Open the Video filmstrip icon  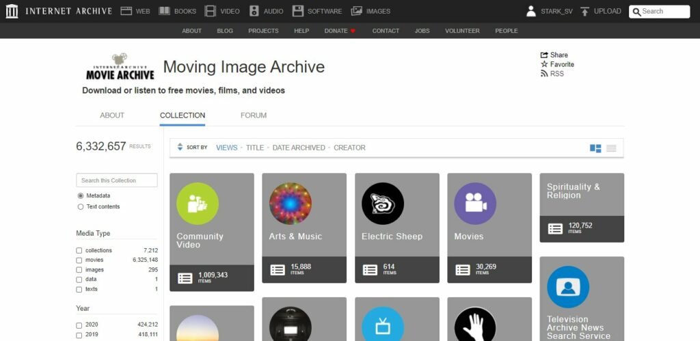tap(211, 11)
